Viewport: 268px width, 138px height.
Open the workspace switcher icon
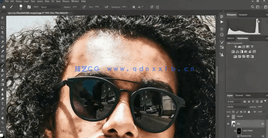click(x=258, y=7)
